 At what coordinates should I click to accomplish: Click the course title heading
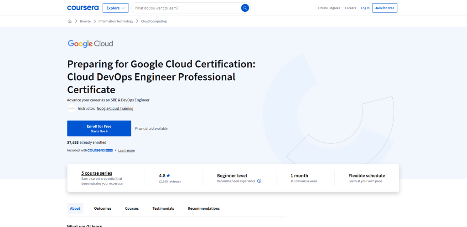161,77
